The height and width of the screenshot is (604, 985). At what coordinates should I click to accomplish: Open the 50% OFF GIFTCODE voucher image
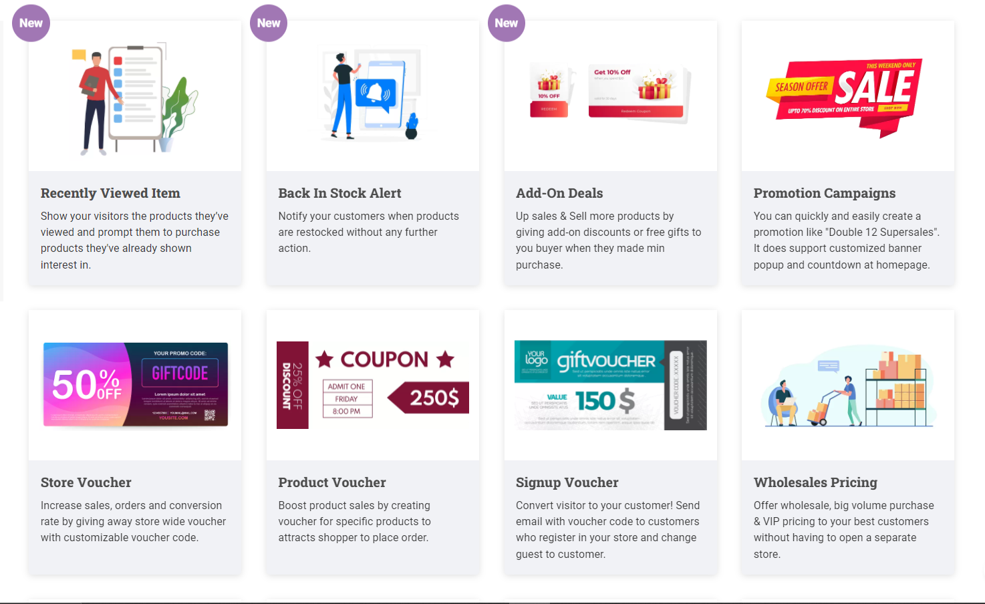(x=136, y=385)
